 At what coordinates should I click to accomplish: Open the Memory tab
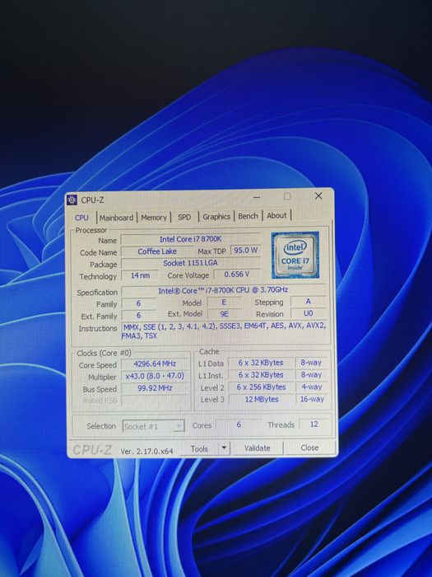coord(154,218)
